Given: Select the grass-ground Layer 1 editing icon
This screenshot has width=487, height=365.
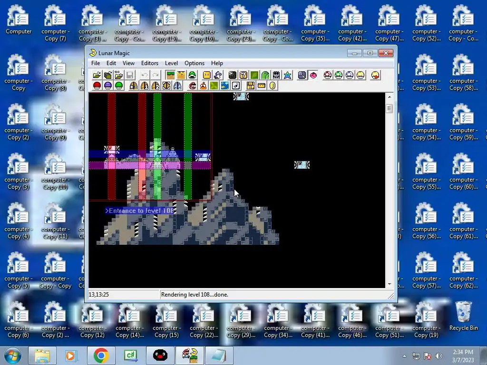Looking at the screenshot, I should (x=170, y=75).
